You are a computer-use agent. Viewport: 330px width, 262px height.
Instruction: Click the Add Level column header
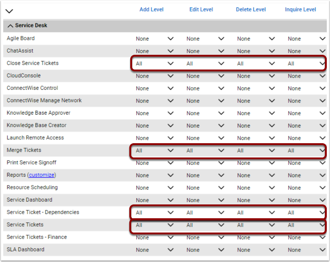(x=151, y=10)
